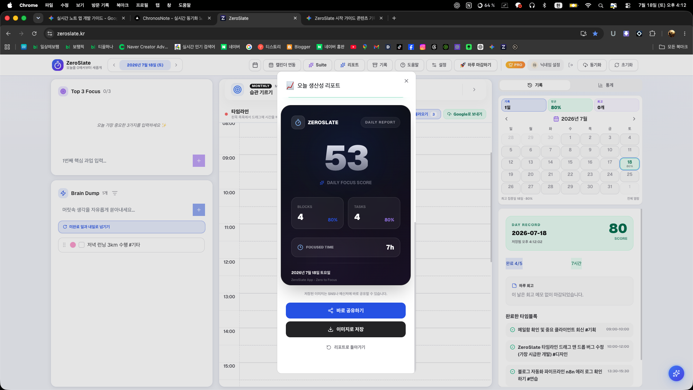Open the 네이버 bookmark

click(230, 47)
